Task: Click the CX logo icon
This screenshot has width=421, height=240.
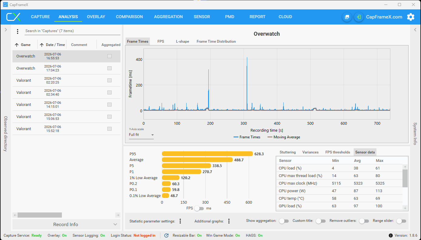Action: [14, 17]
